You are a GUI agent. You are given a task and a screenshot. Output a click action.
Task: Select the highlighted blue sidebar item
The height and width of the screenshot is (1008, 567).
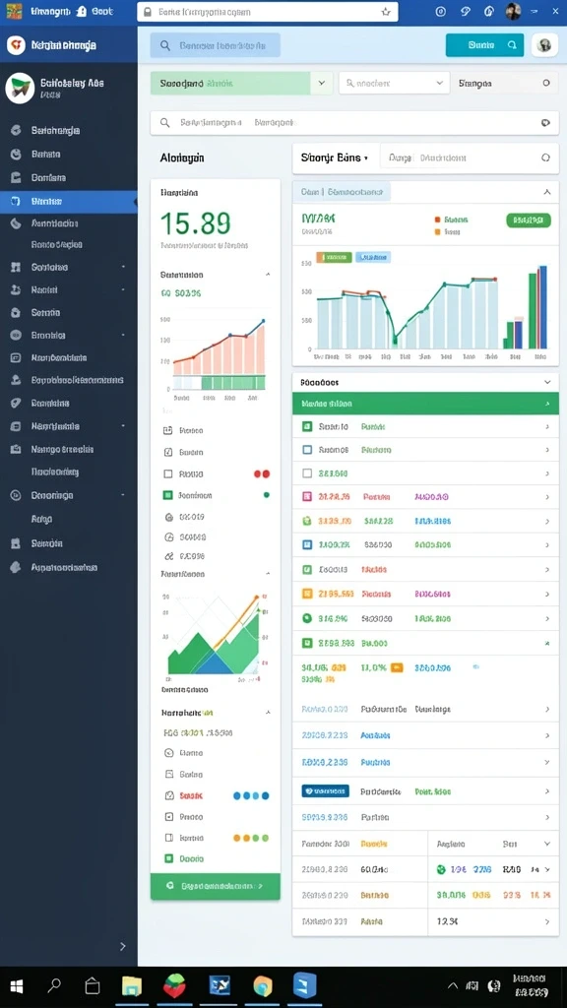point(69,201)
